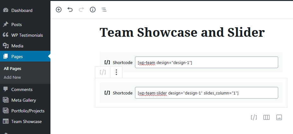Change block type via shortcode toolbar icon

(x=103, y=72)
